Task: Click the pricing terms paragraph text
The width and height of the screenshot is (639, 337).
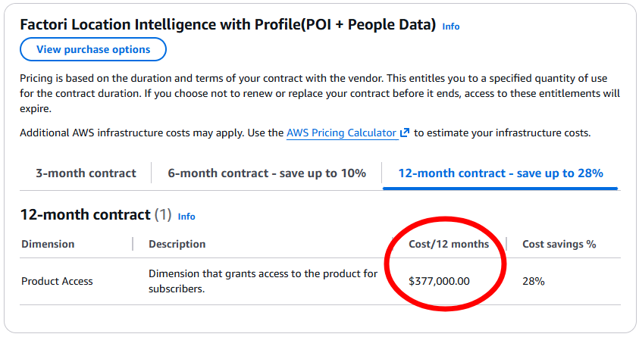Action: pos(318,93)
